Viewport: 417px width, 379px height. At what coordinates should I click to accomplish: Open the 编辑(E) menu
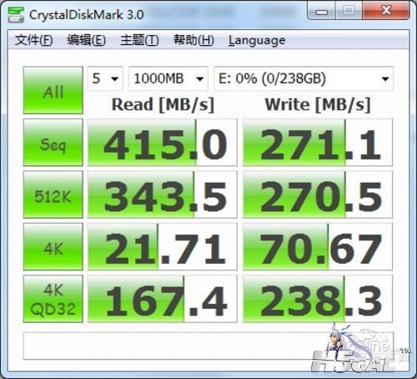tap(86, 40)
